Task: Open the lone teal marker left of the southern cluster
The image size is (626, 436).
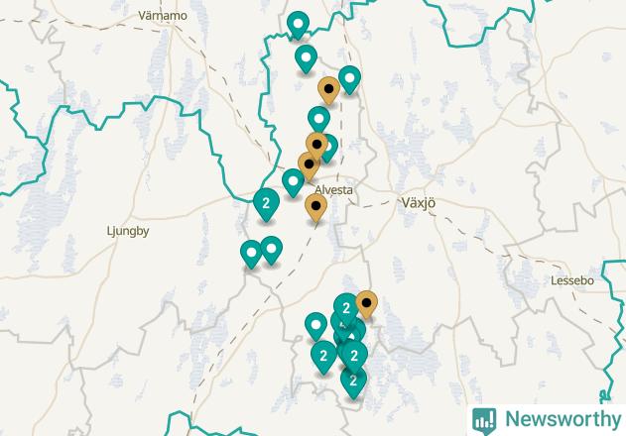Action: [315, 327]
